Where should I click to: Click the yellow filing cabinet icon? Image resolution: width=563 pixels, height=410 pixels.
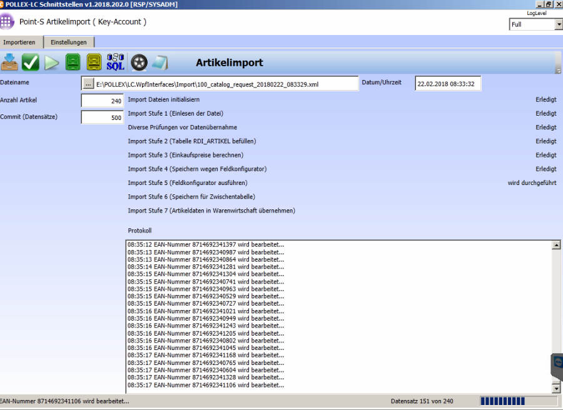[94, 62]
